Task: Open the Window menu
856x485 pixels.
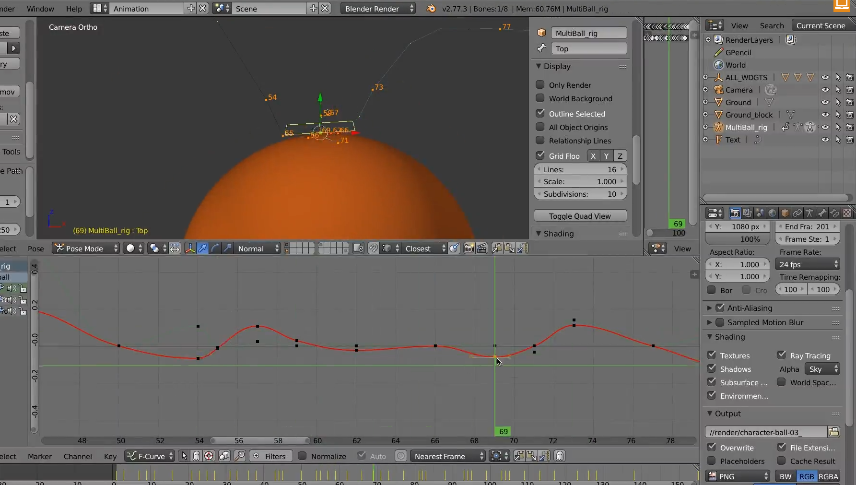Action: pyautogui.click(x=40, y=9)
